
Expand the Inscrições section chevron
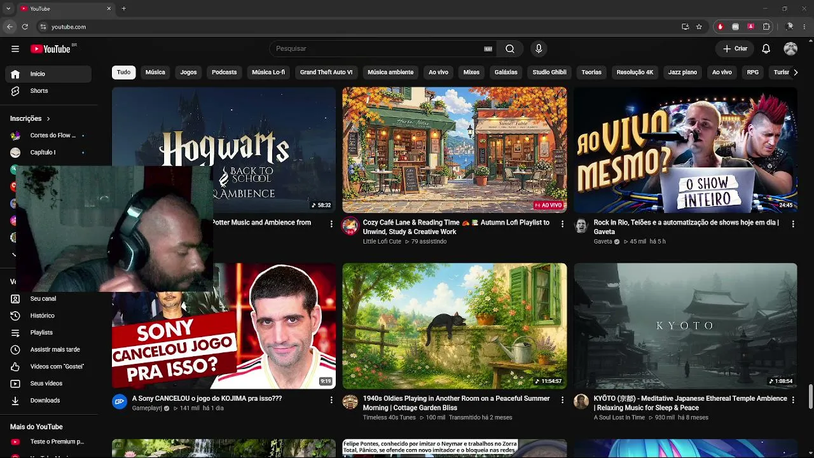click(48, 118)
